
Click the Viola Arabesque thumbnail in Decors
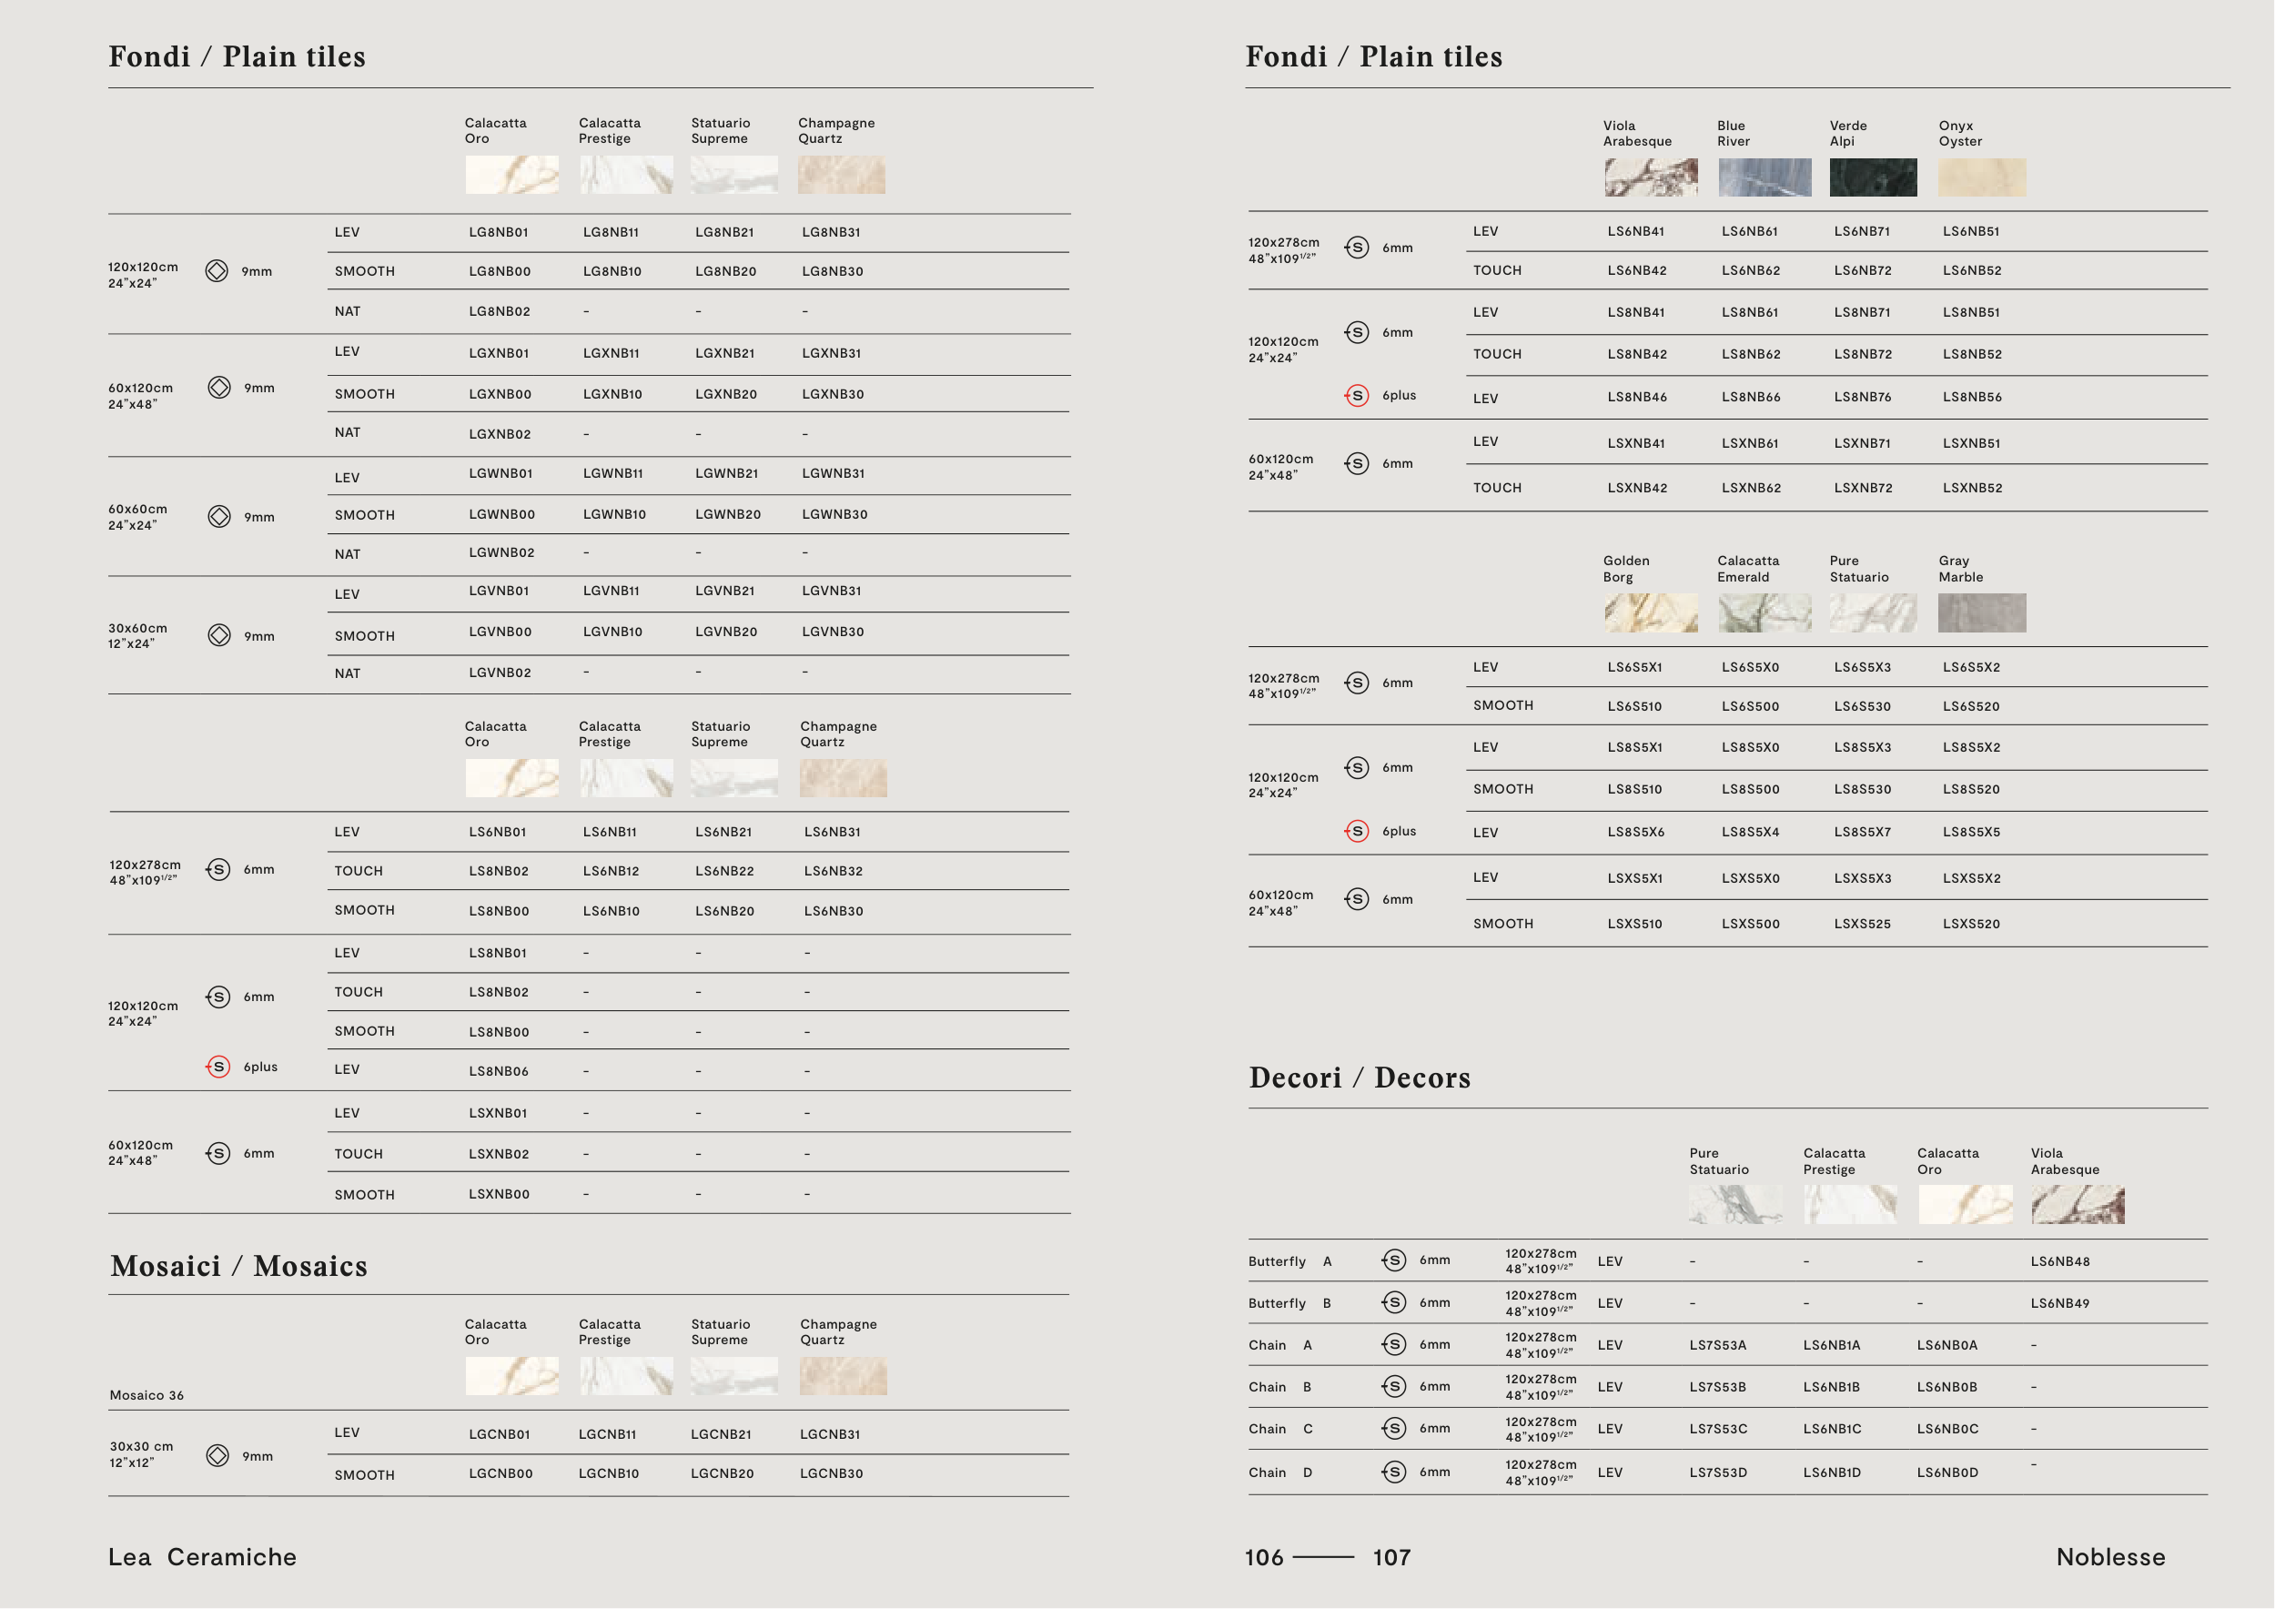(2078, 1205)
